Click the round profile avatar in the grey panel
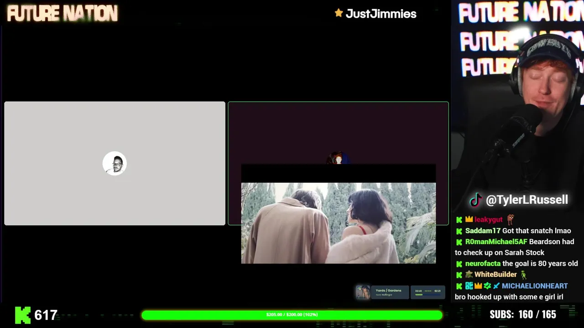 point(115,163)
